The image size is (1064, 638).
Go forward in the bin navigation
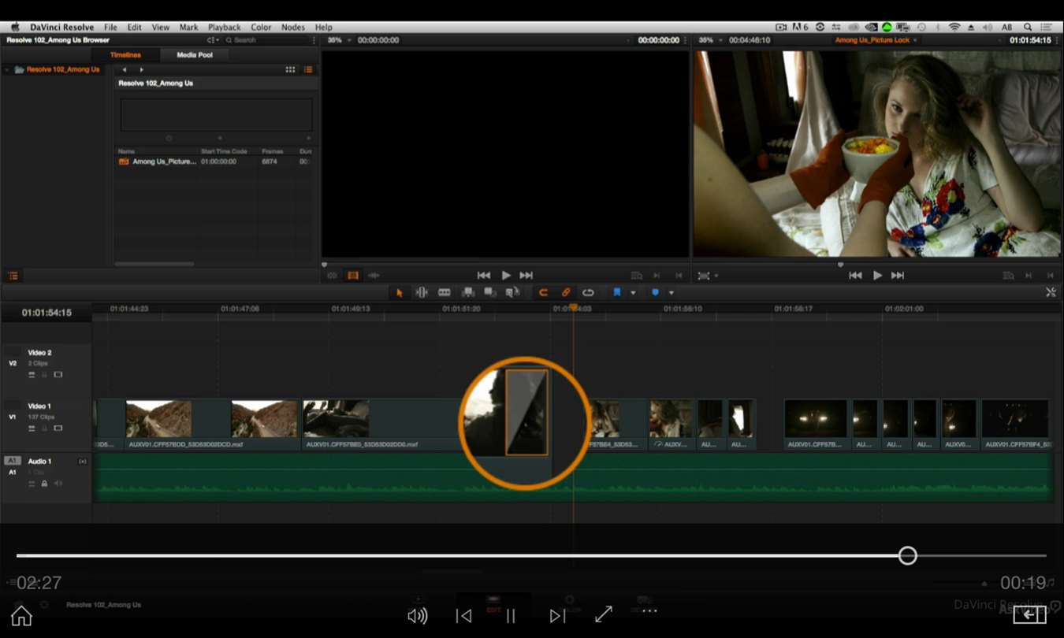[141, 69]
